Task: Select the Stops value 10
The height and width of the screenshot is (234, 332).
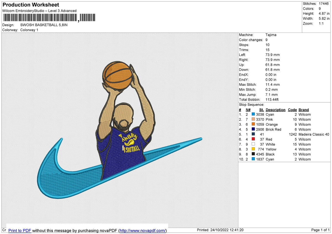Action: pos(267,45)
